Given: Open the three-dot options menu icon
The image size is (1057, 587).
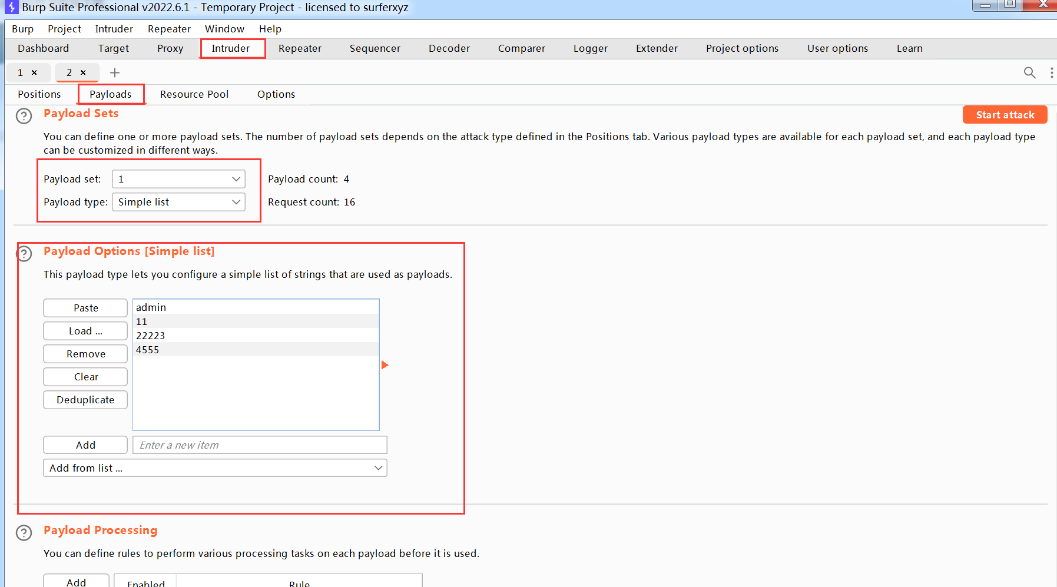Looking at the screenshot, I should (1051, 72).
